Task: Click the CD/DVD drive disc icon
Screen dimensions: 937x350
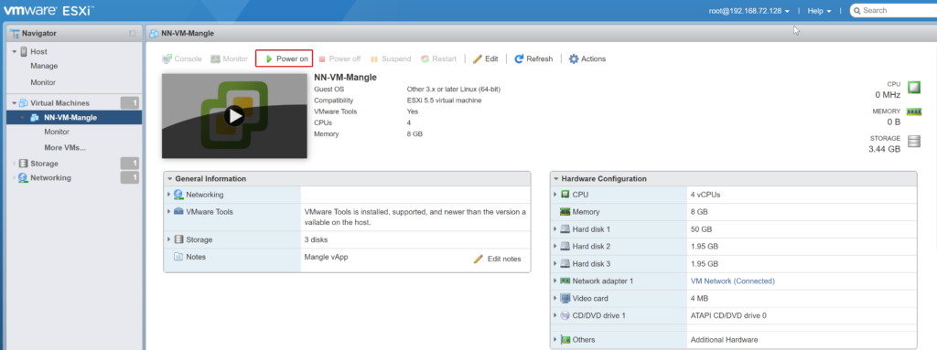Action: pos(565,315)
